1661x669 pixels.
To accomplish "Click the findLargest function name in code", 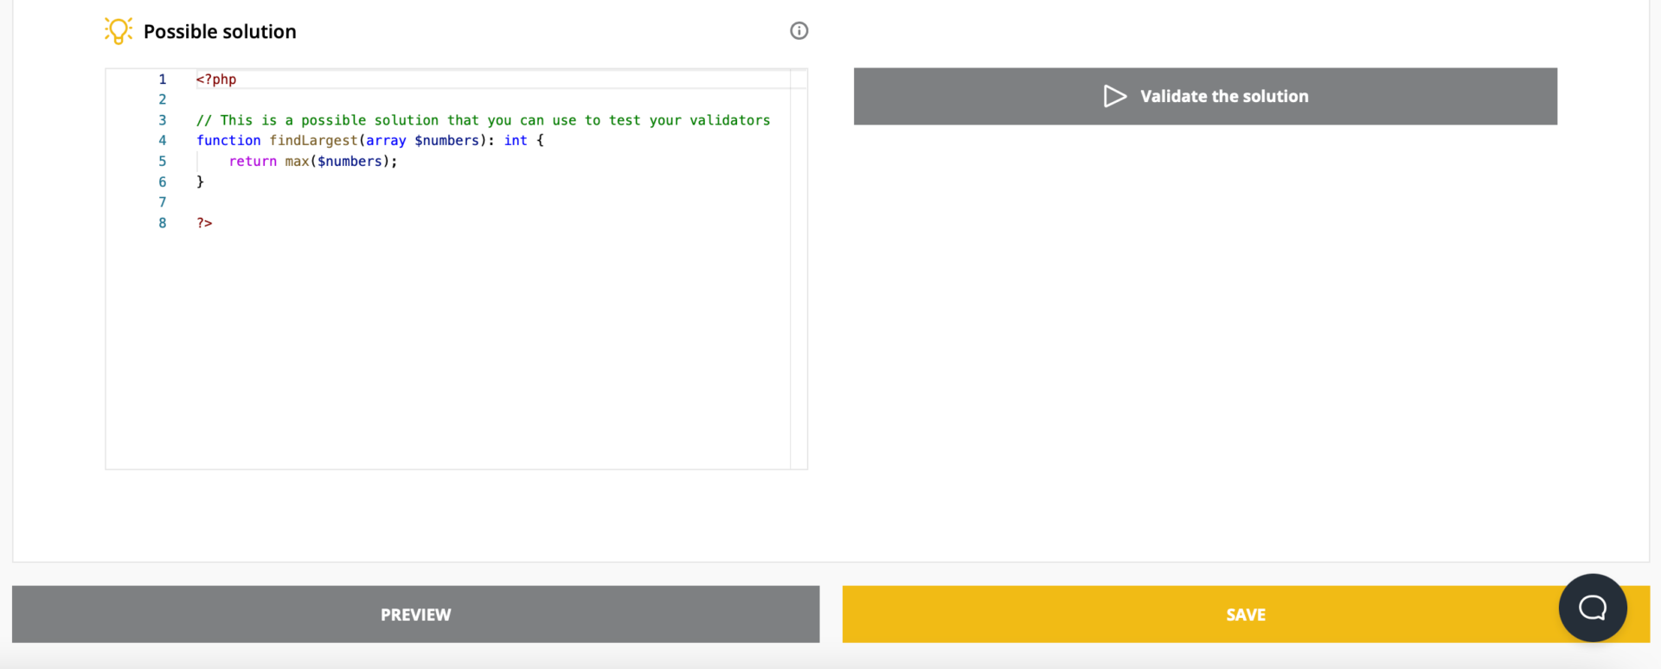I will pyautogui.click(x=313, y=141).
